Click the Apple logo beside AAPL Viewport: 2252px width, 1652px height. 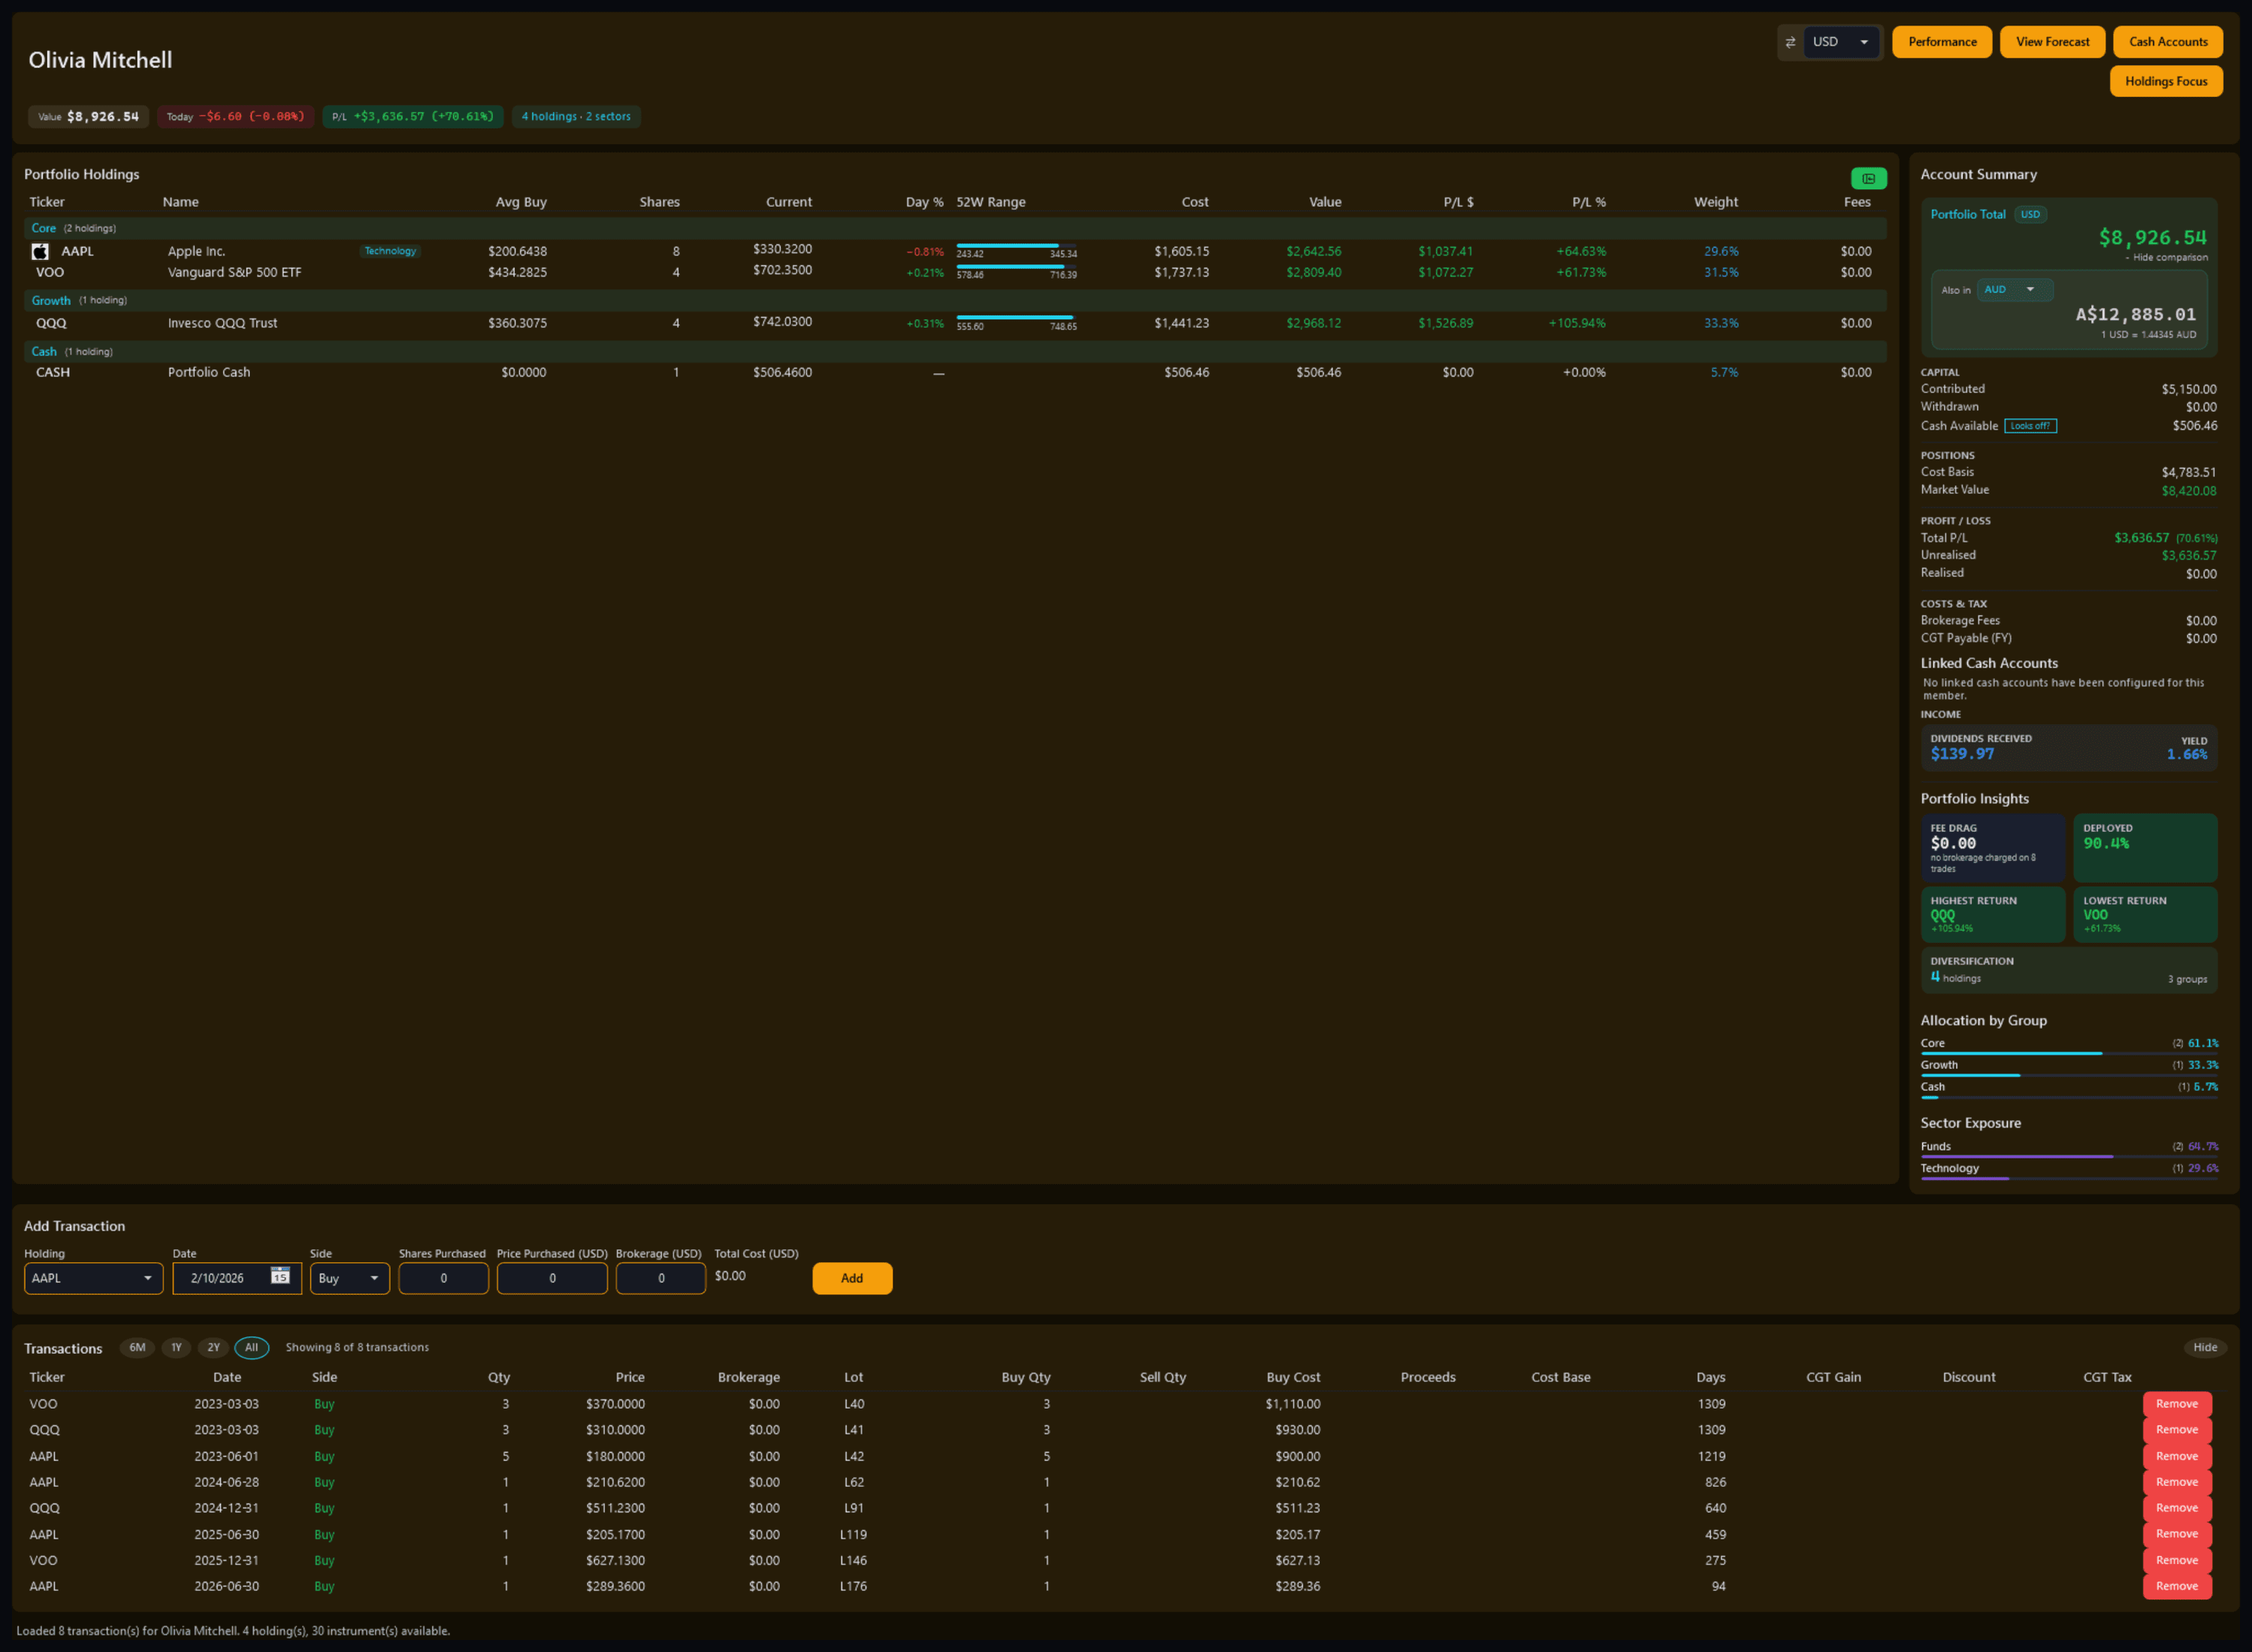point(40,251)
